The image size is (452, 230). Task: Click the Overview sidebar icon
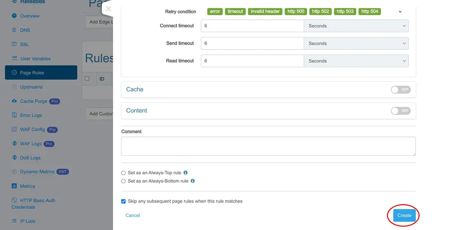pos(14,16)
